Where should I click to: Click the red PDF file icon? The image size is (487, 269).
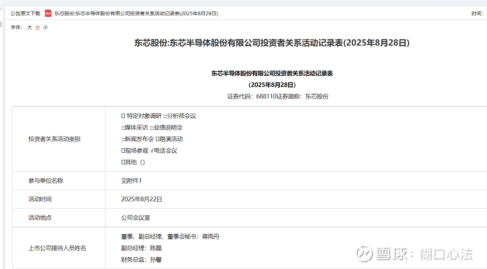pyautogui.click(x=48, y=13)
